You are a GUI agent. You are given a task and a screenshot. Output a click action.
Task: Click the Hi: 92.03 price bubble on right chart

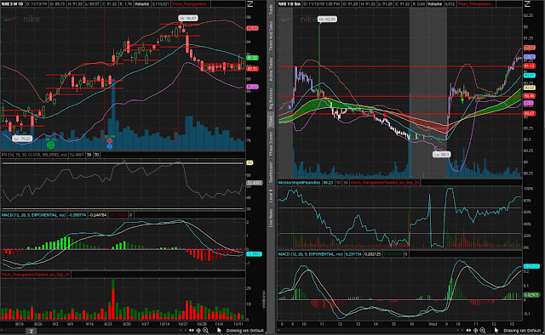point(327,20)
